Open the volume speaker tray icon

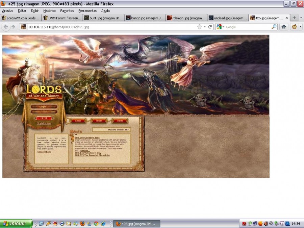[x=266, y=224]
